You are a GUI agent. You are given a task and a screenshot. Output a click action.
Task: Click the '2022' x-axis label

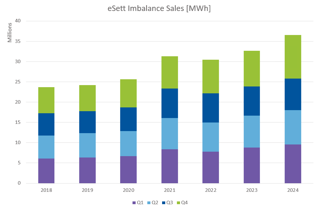[211, 190]
